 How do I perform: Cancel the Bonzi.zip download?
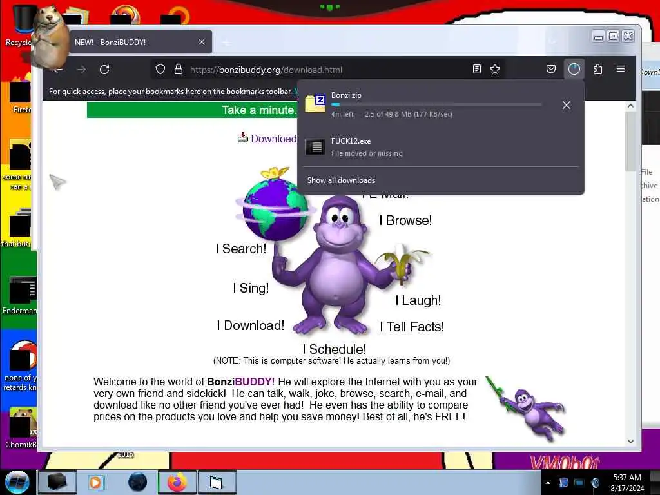[567, 105]
